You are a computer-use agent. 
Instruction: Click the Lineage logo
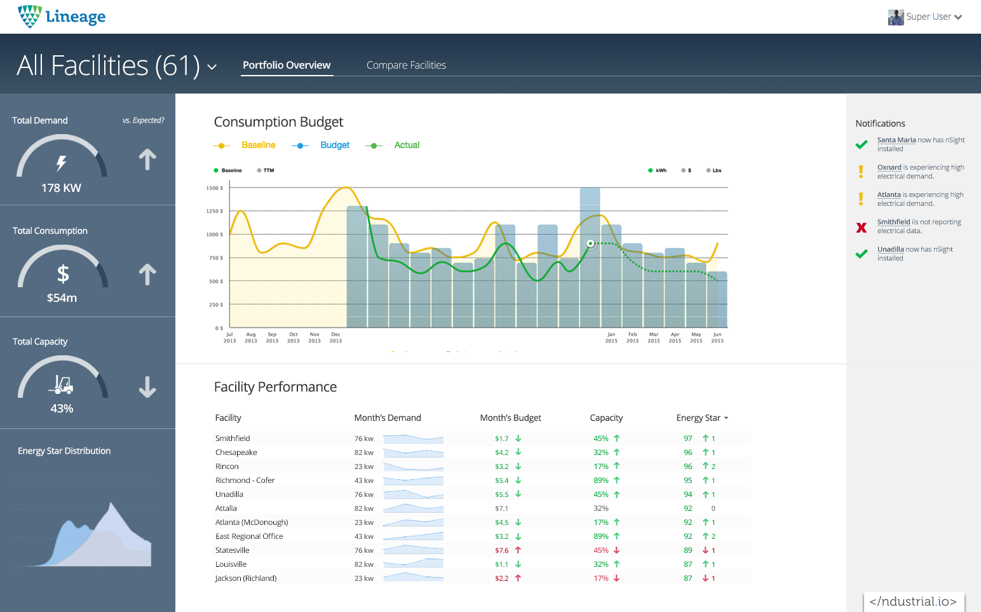[x=62, y=17]
